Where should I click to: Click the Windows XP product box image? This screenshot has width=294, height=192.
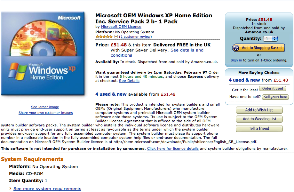[43, 53]
